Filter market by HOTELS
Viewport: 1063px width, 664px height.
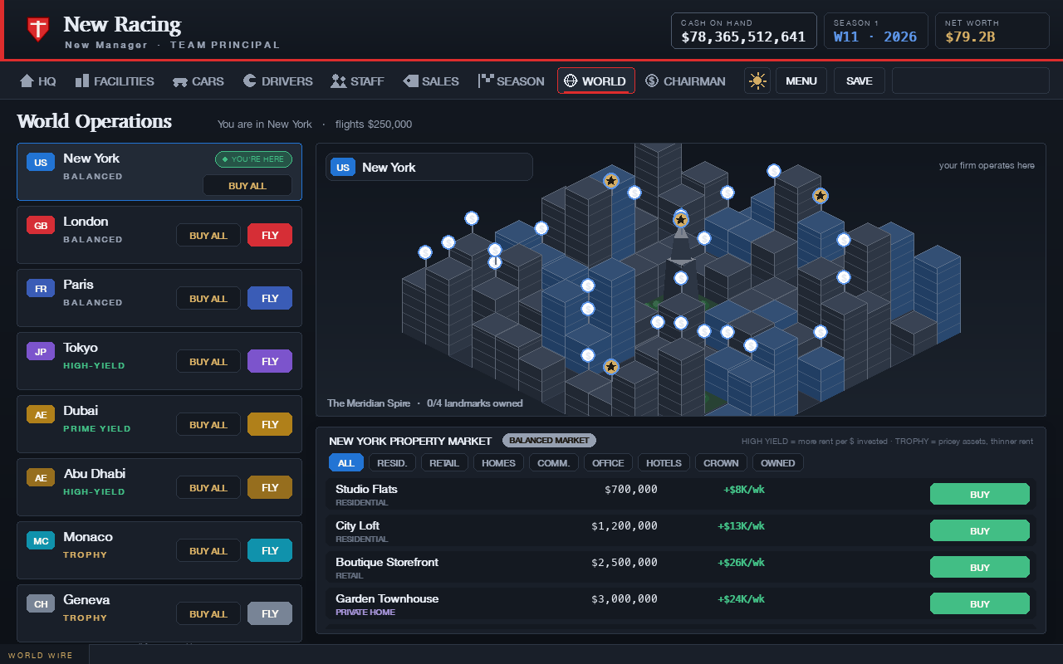click(664, 462)
